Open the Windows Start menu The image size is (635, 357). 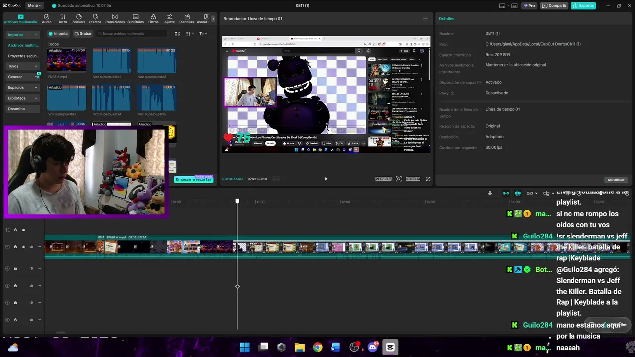(245, 347)
